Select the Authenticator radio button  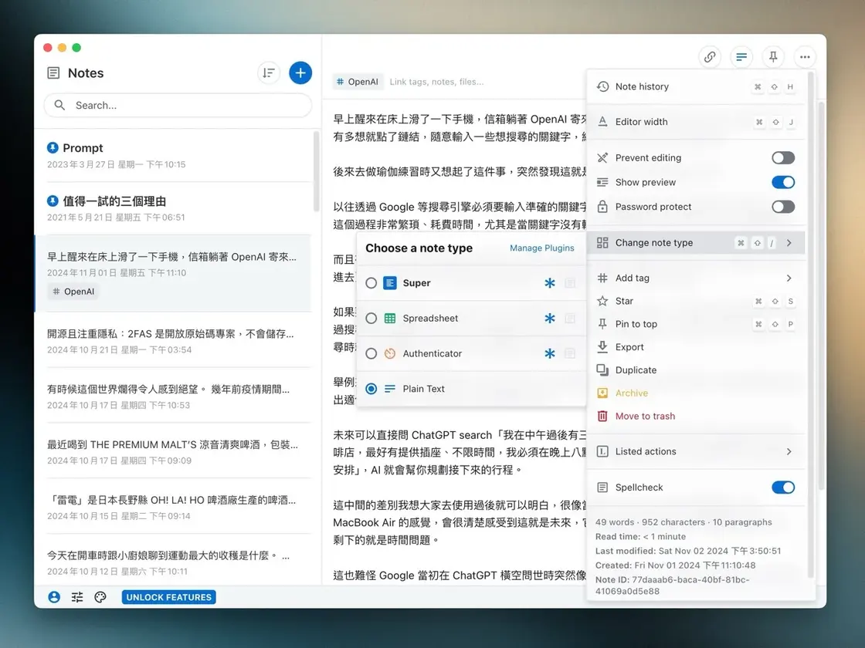pyautogui.click(x=371, y=354)
